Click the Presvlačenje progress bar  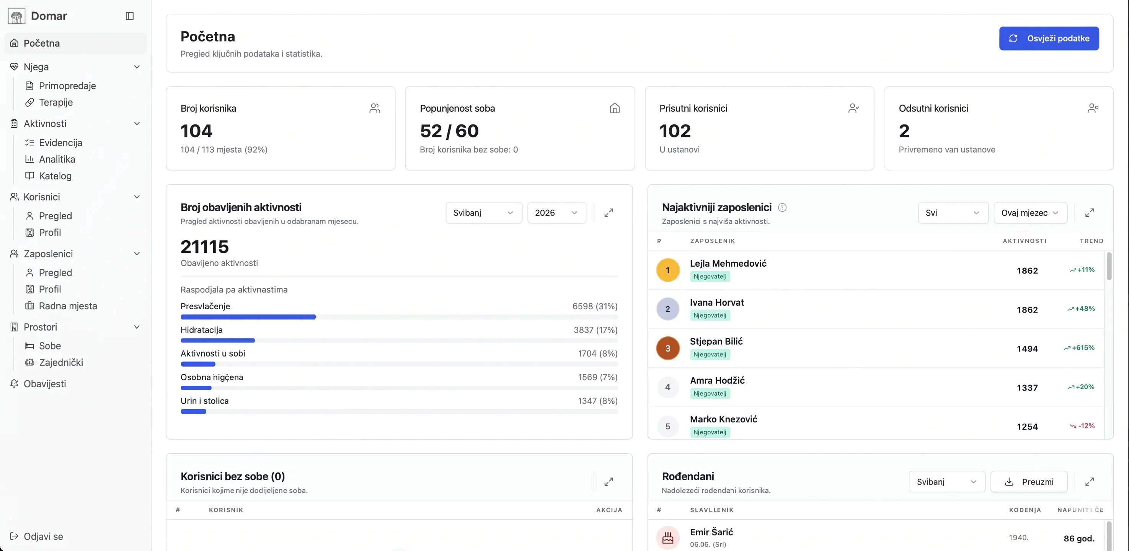click(399, 317)
